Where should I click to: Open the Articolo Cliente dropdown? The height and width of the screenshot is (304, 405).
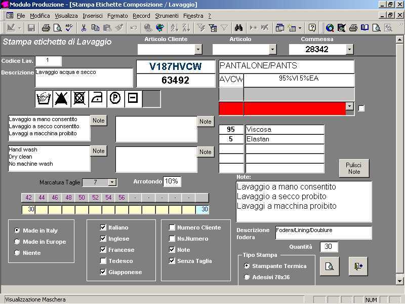pos(198,49)
